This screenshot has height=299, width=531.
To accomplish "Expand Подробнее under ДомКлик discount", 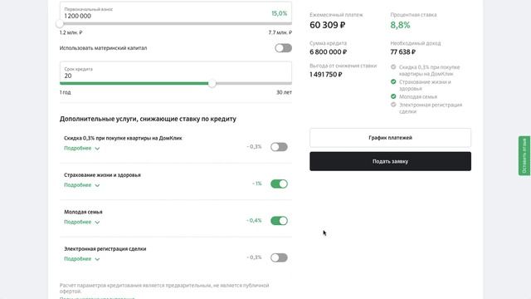I will tap(81, 148).
